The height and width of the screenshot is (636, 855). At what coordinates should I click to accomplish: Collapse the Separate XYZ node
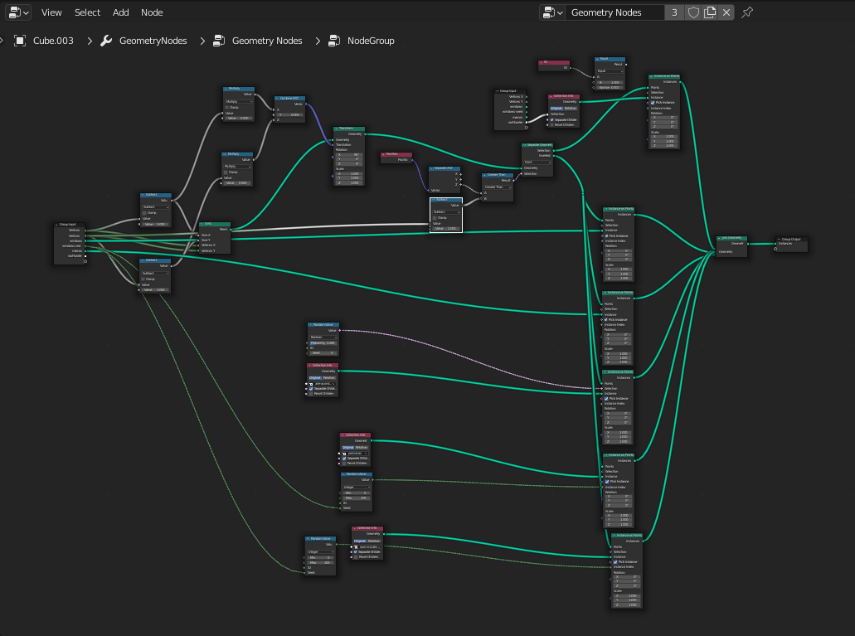(x=432, y=168)
